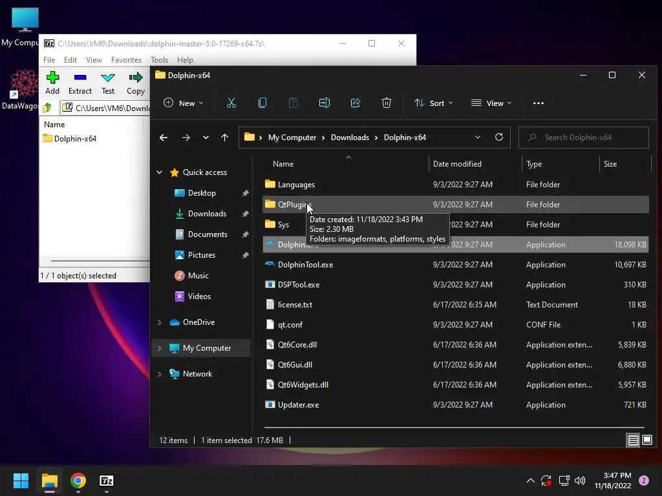The image size is (662, 496).
Task: Click the network tray icon
Action: coord(564,480)
